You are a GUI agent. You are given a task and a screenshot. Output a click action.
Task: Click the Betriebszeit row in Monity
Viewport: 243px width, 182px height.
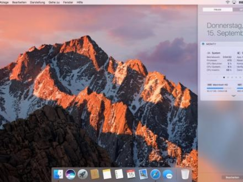click(x=219, y=57)
